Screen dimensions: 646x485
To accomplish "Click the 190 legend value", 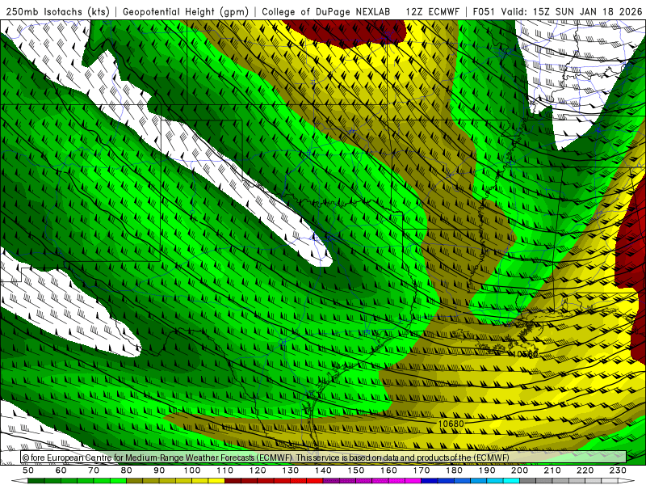I will click(487, 470).
